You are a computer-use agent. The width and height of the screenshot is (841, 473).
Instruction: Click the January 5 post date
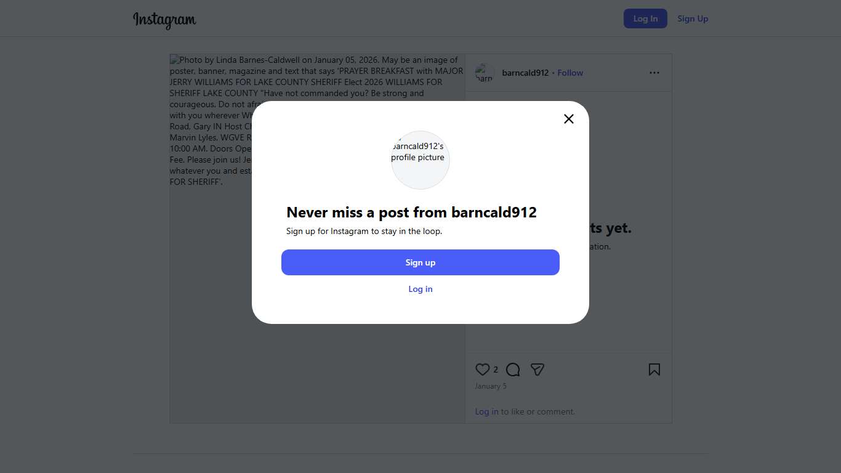click(491, 386)
